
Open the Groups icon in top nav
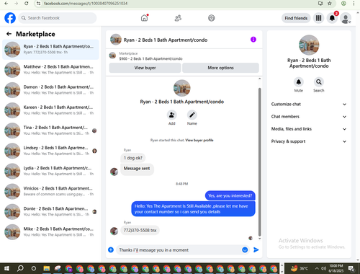click(212, 18)
